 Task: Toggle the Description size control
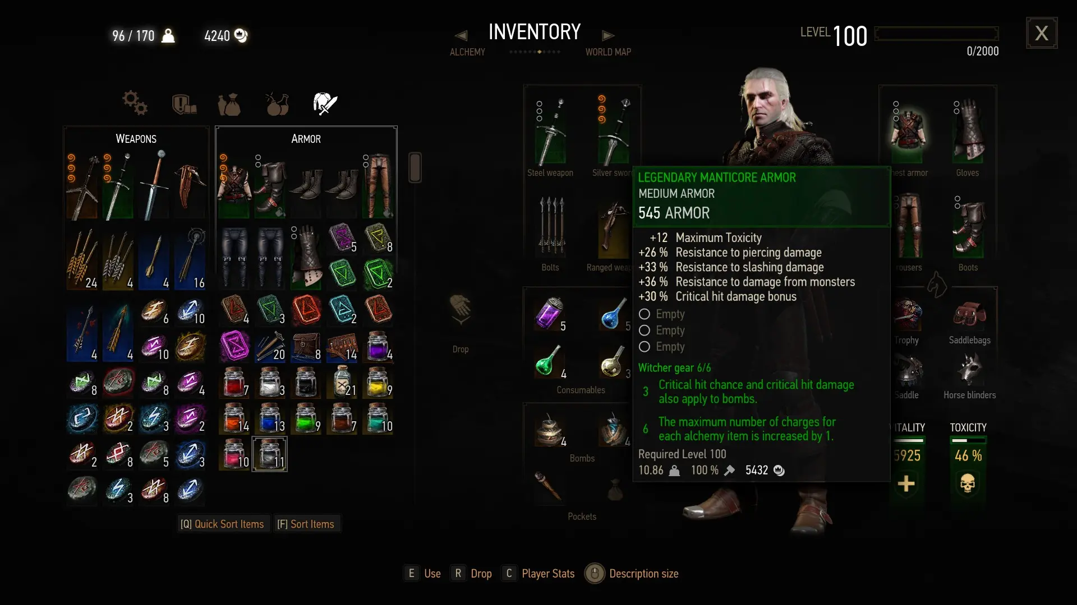632,574
